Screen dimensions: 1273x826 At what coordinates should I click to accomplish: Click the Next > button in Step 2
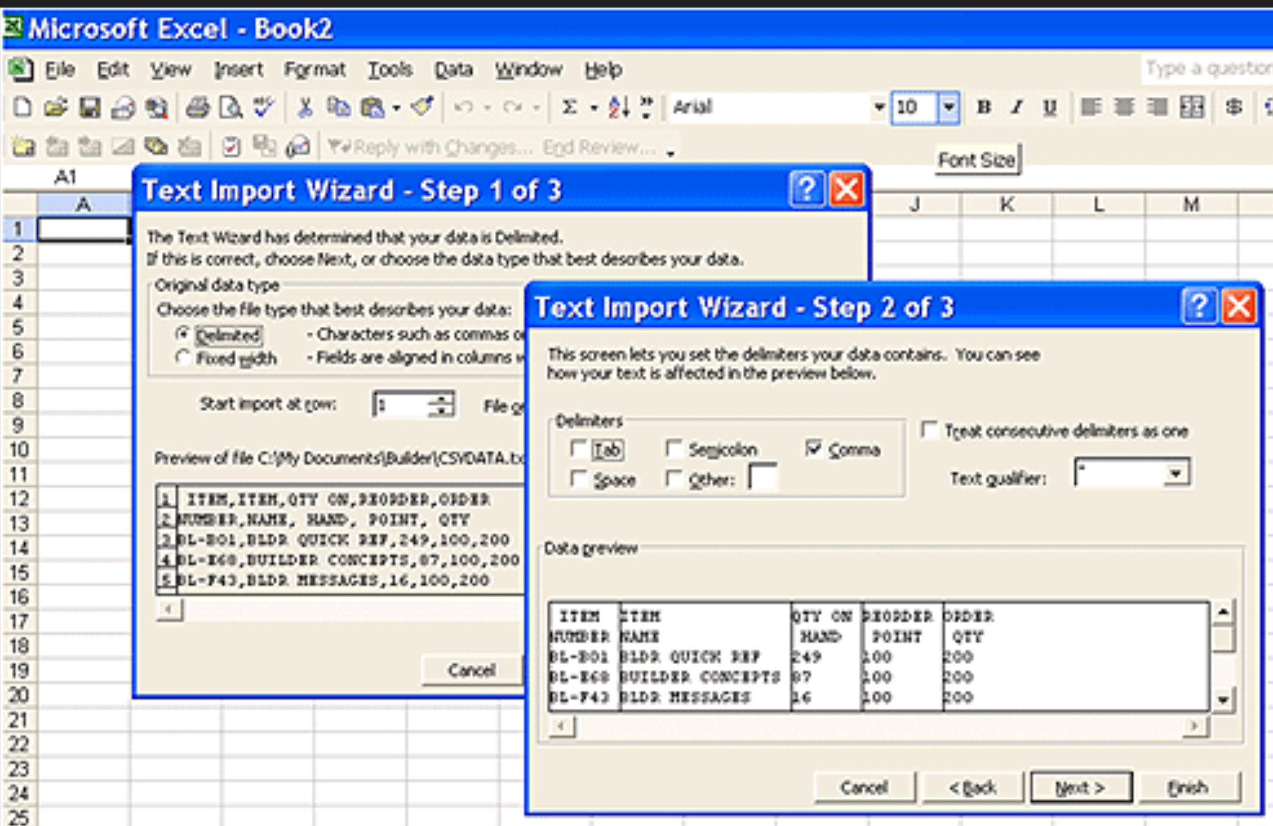point(1080,788)
